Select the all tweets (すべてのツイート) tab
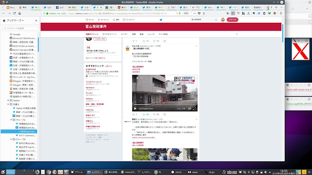 coord(109,34)
